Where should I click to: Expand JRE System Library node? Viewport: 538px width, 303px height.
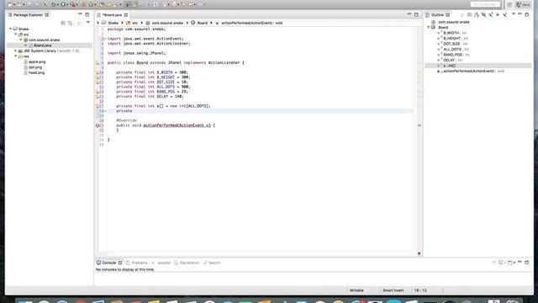16,50
